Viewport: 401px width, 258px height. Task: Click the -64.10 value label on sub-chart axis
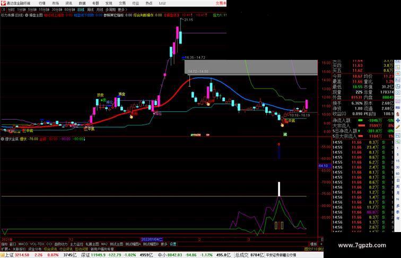tap(325, 166)
